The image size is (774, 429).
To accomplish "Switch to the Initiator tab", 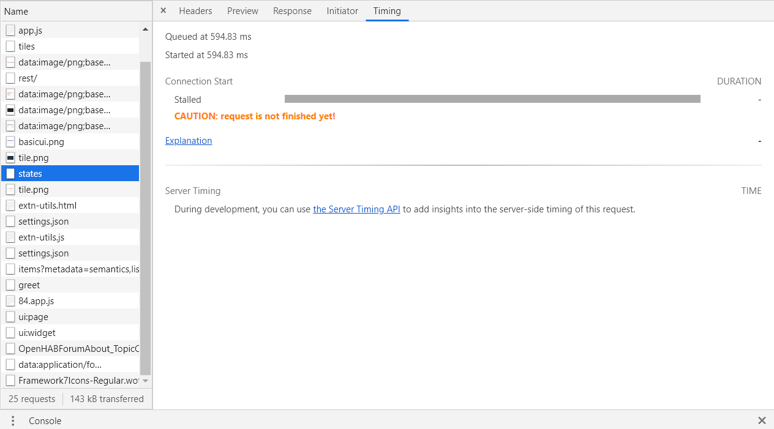I will click(x=342, y=11).
